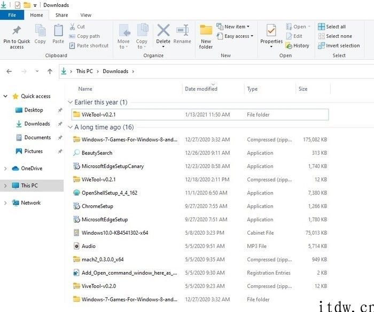Collapse the Quick access tree node
Screen dimensions: 374x312
(5, 96)
